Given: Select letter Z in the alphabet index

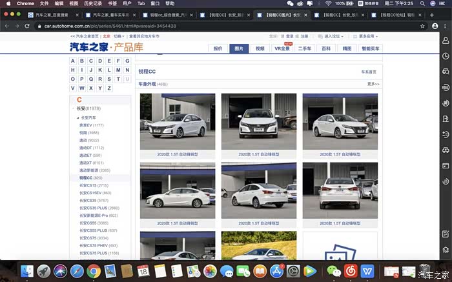Looking at the screenshot, I should point(109,88).
